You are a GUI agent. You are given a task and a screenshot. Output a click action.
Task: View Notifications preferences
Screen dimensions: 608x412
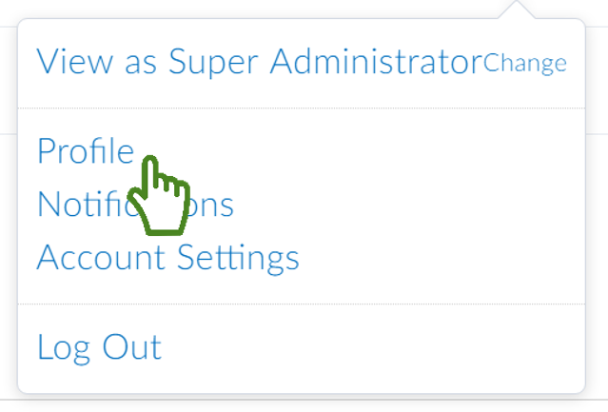pyautogui.click(x=134, y=205)
